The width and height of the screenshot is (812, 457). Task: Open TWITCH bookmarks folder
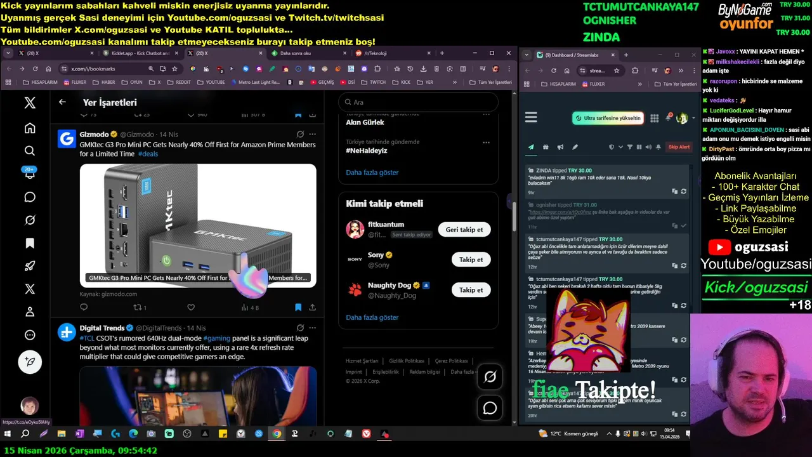tap(372, 82)
